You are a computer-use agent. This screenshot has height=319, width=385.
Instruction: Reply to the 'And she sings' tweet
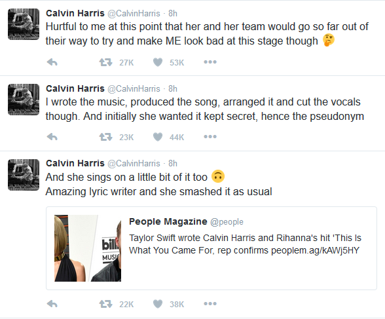point(52,305)
